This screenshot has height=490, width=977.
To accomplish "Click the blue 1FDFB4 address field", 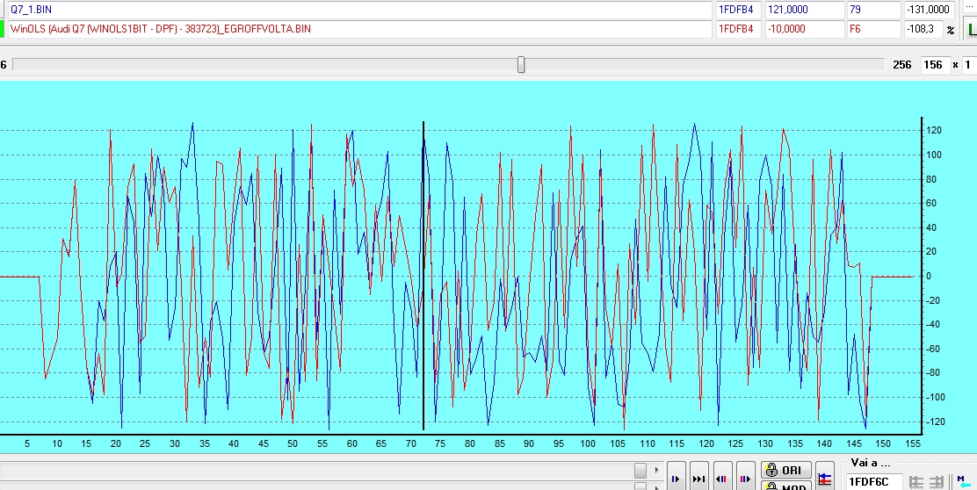I will [x=738, y=10].
